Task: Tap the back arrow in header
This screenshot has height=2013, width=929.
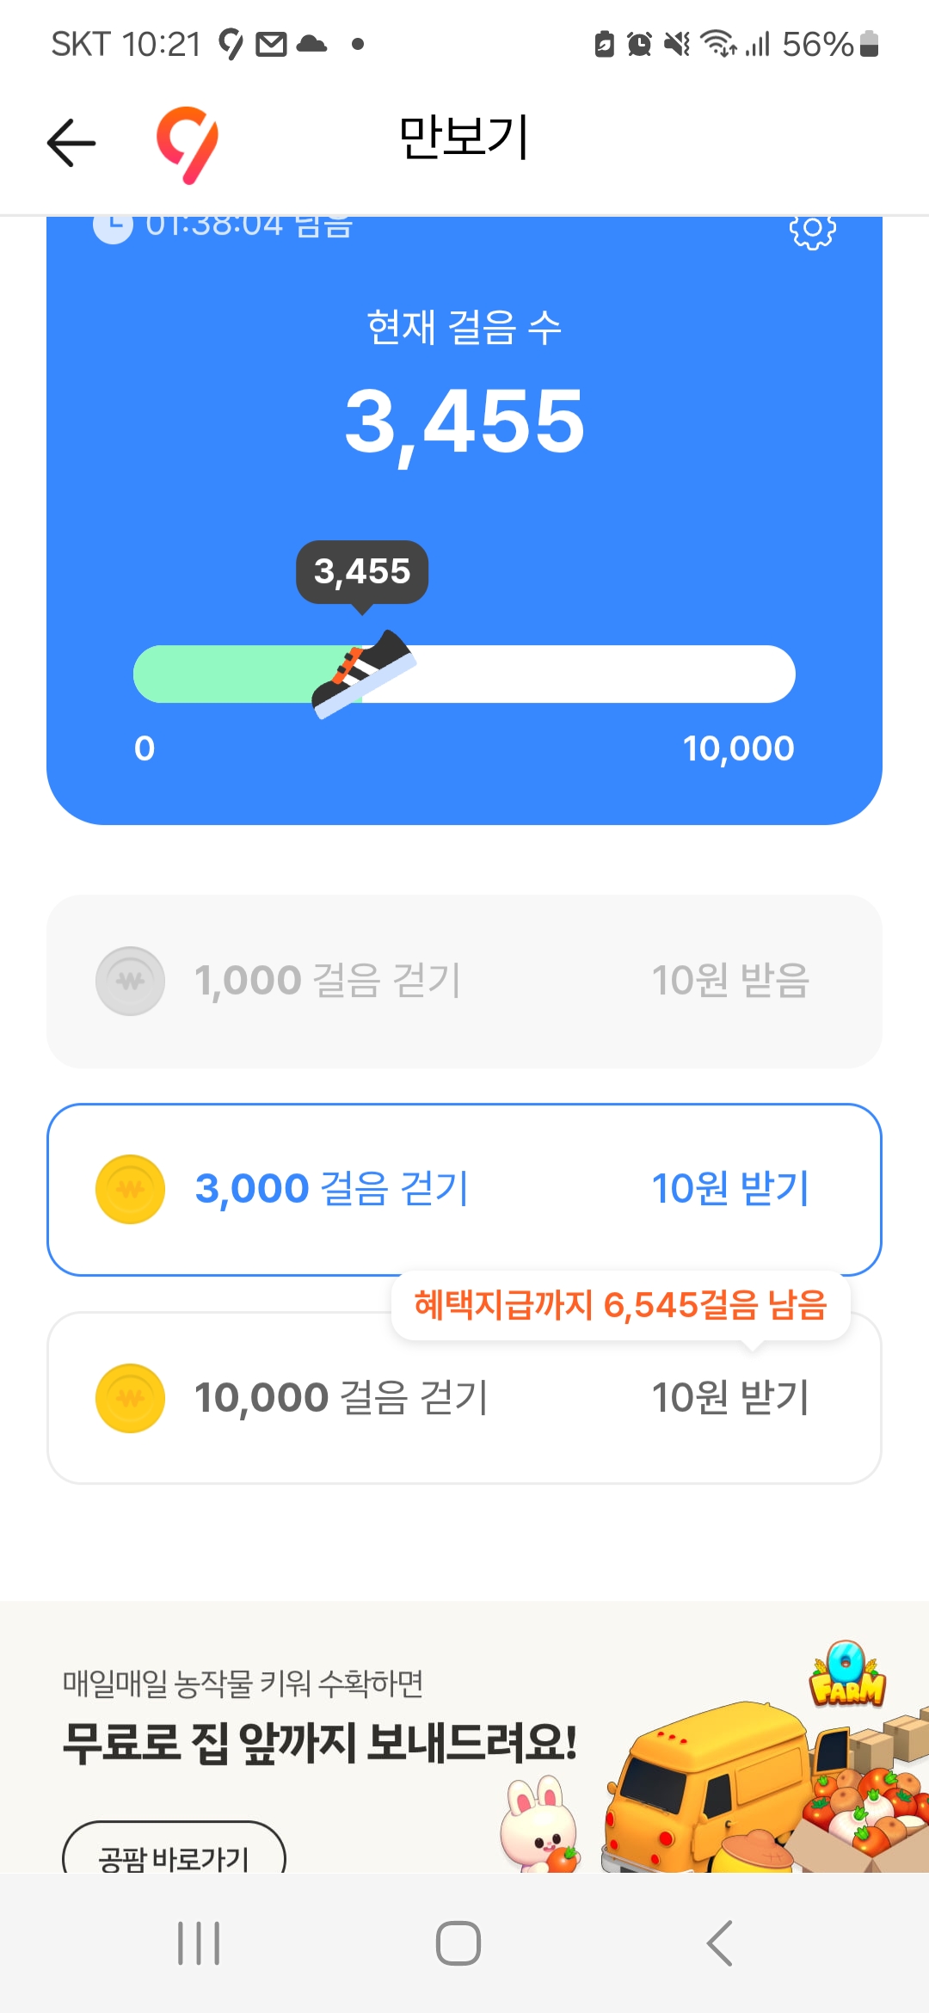Action: (71, 142)
